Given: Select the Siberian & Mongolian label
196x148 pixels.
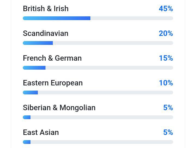Looking at the screenshot, I should click(x=59, y=108).
